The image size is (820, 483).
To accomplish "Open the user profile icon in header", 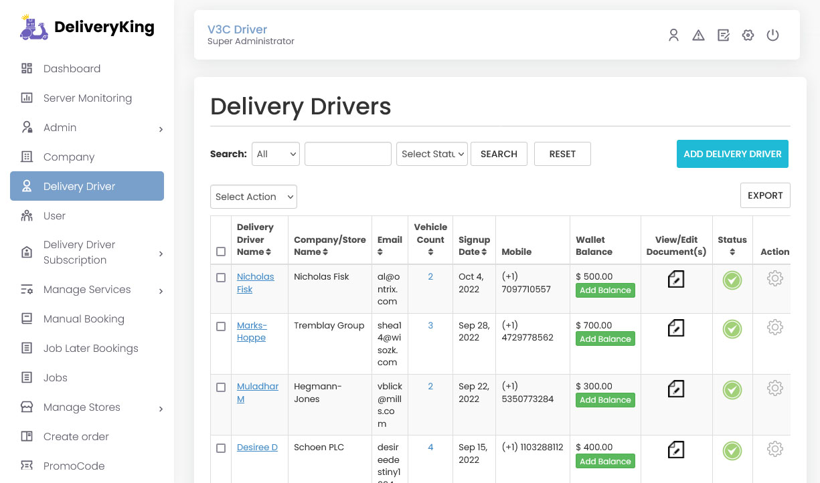I will 674,35.
